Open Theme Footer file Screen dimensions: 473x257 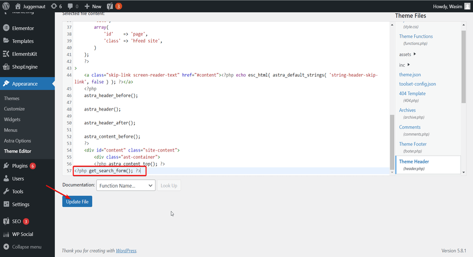pyautogui.click(x=413, y=144)
